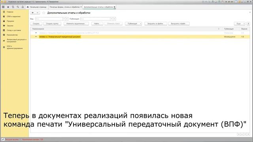Click the Загрузить из файла button
253x142 pixels.
[156, 24]
